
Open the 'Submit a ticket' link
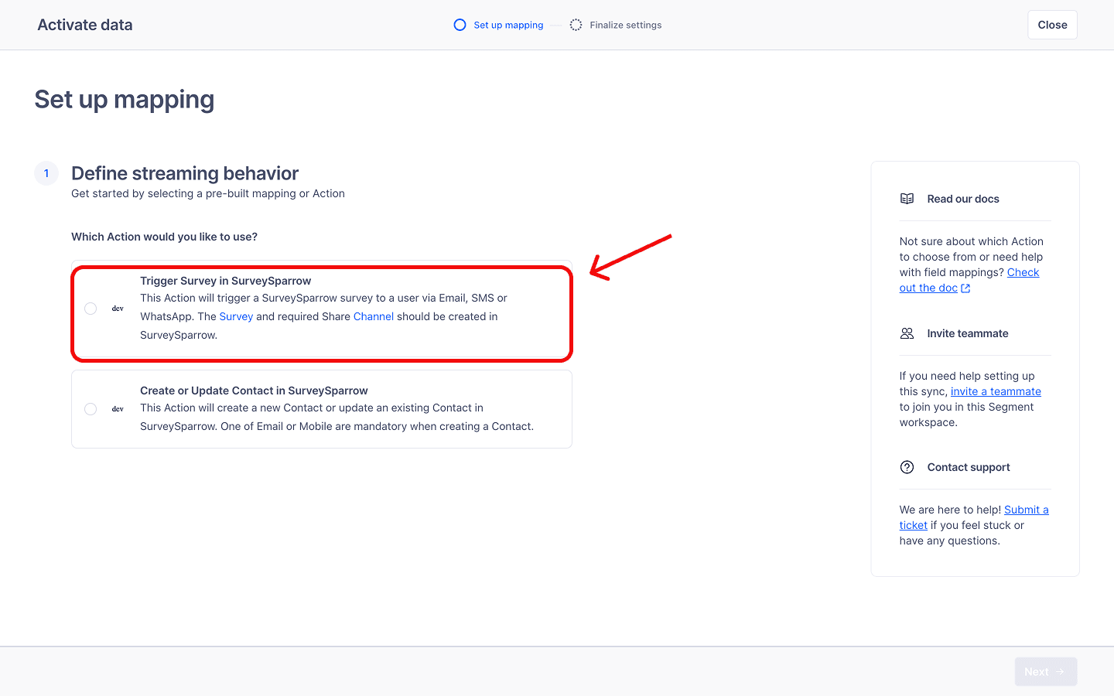click(974, 517)
